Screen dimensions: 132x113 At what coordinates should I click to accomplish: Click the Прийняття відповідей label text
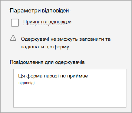click(48, 22)
